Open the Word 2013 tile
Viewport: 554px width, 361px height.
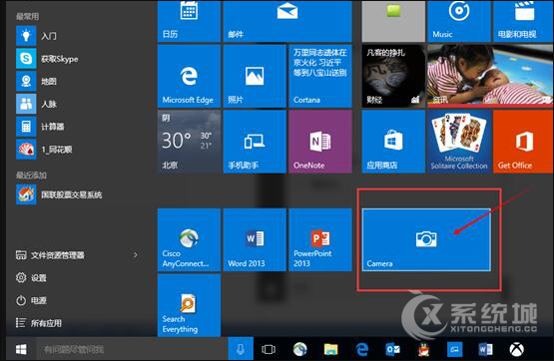(255, 239)
